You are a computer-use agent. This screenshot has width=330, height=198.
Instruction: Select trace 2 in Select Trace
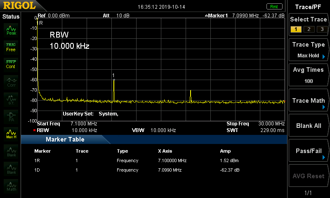[308, 29]
